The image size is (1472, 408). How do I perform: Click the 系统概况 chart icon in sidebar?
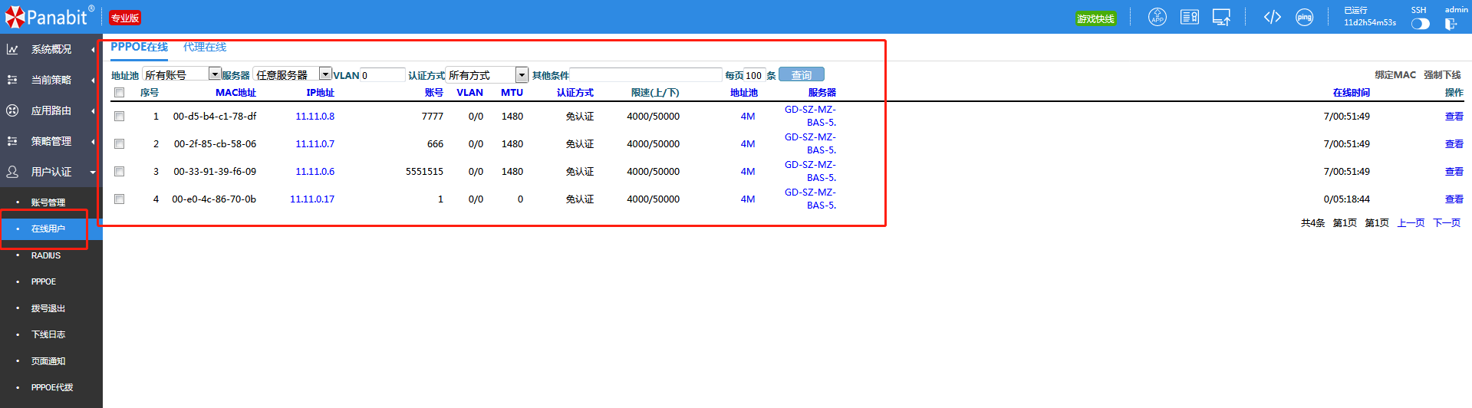click(12, 49)
